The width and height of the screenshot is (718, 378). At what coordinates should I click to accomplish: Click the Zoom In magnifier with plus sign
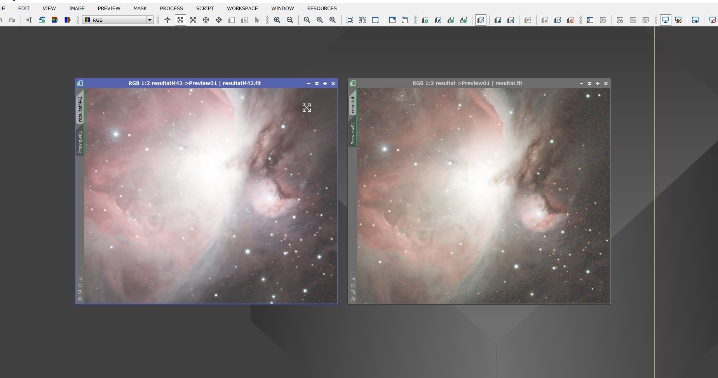click(x=277, y=20)
